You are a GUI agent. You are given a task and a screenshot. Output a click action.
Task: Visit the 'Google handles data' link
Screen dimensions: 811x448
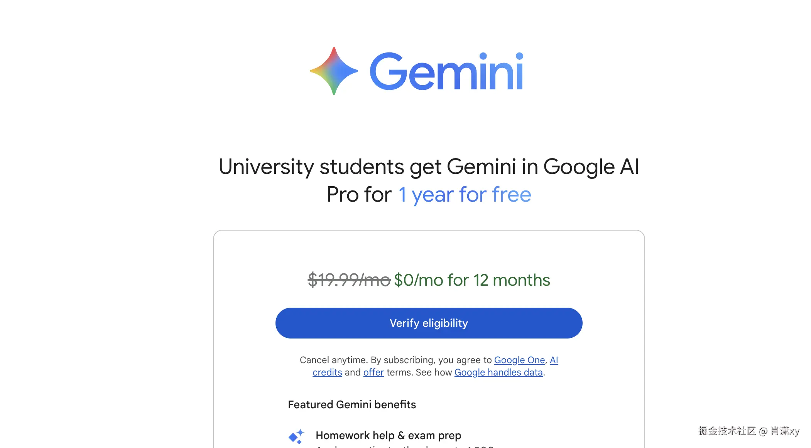pos(498,372)
